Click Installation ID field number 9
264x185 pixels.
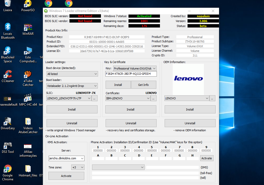(206, 150)
